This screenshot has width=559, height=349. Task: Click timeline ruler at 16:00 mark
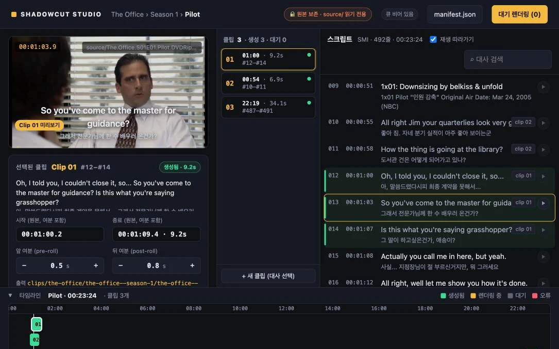379,308
